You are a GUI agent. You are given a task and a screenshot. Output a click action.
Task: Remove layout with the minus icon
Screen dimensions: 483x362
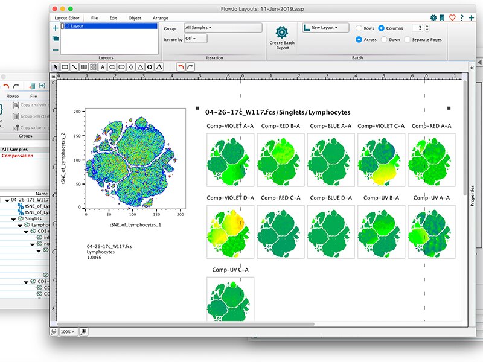coord(56,50)
